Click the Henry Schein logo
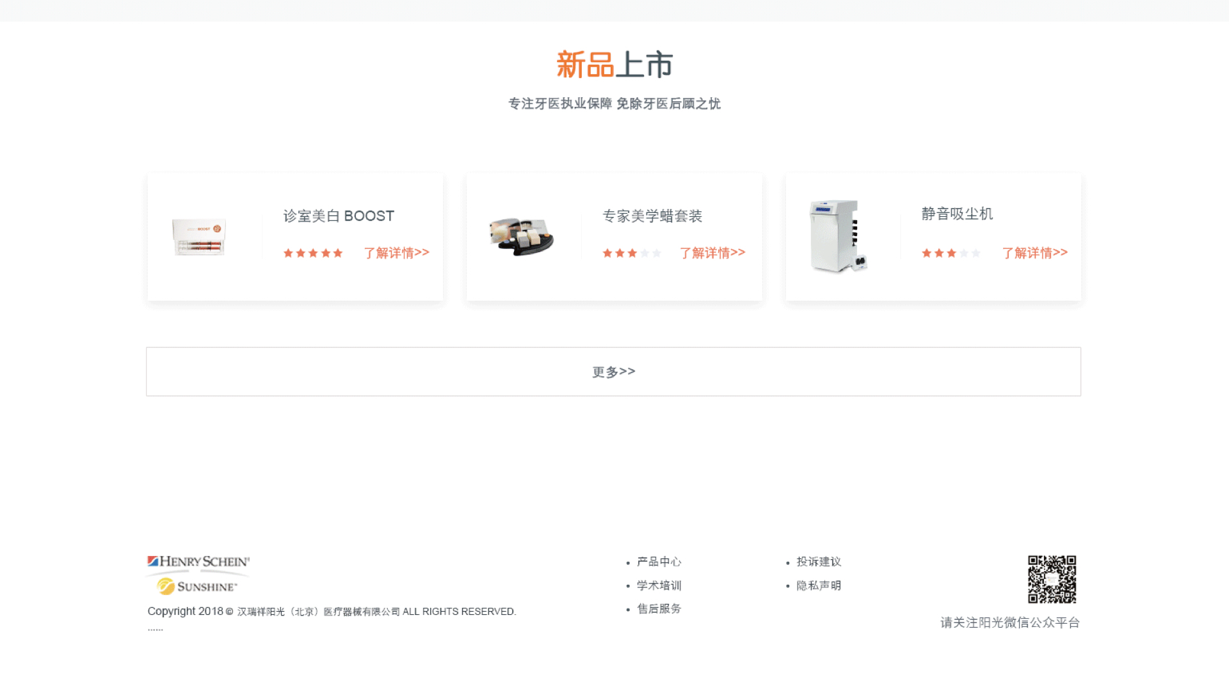 pyautogui.click(x=198, y=562)
